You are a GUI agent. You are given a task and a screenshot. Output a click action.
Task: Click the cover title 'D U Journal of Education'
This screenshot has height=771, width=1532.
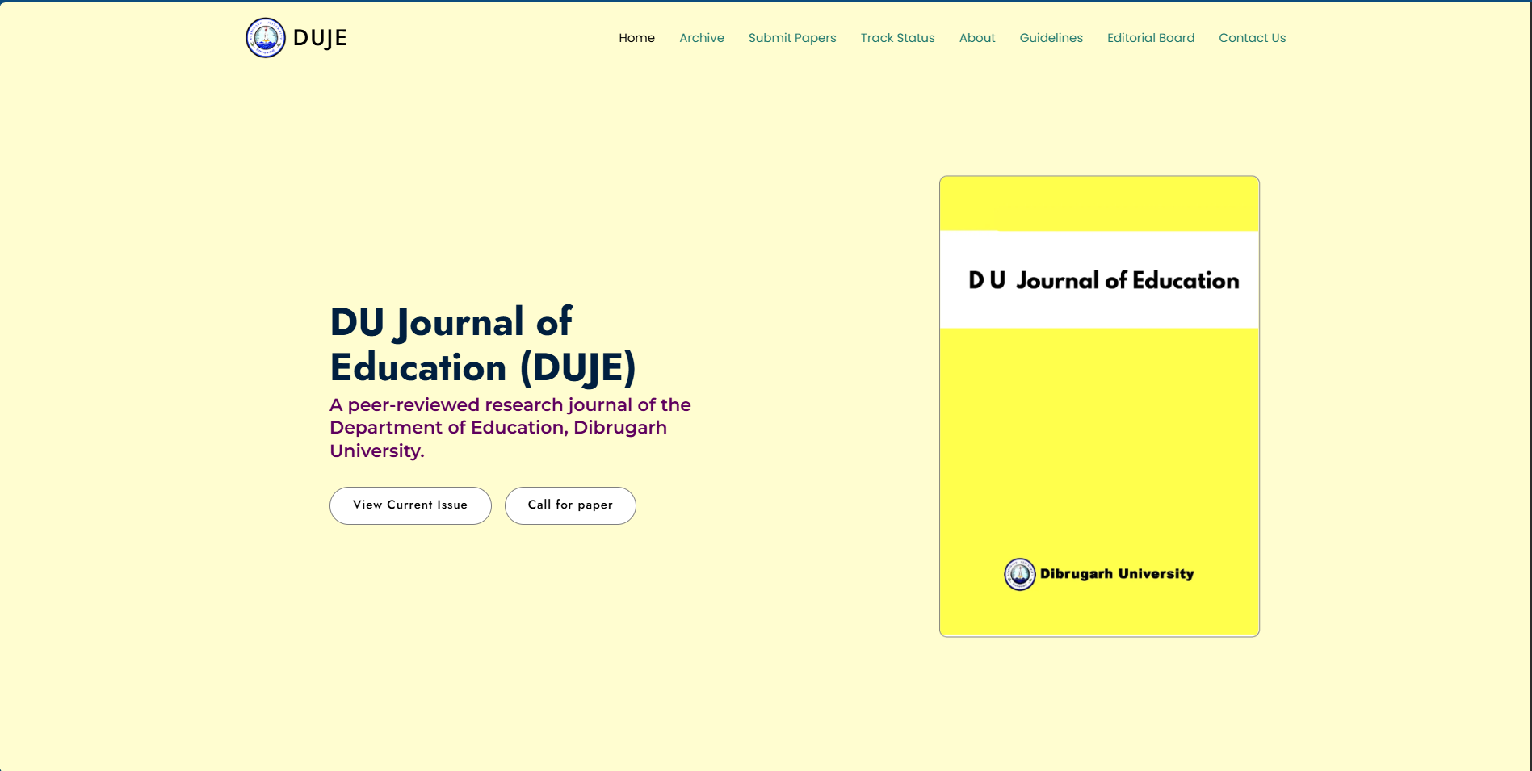pyautogui.click(x=1103, y=280)
